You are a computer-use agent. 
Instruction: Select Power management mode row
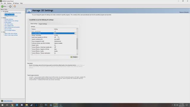54,41
